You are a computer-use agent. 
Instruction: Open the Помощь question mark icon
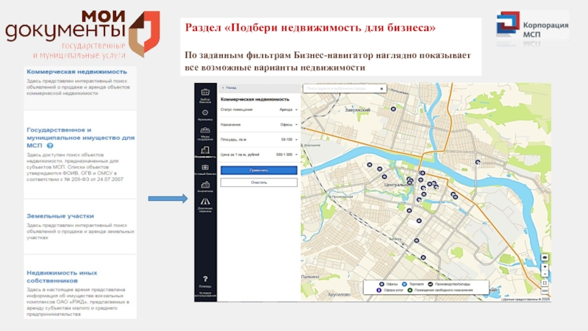pos(205,279)
